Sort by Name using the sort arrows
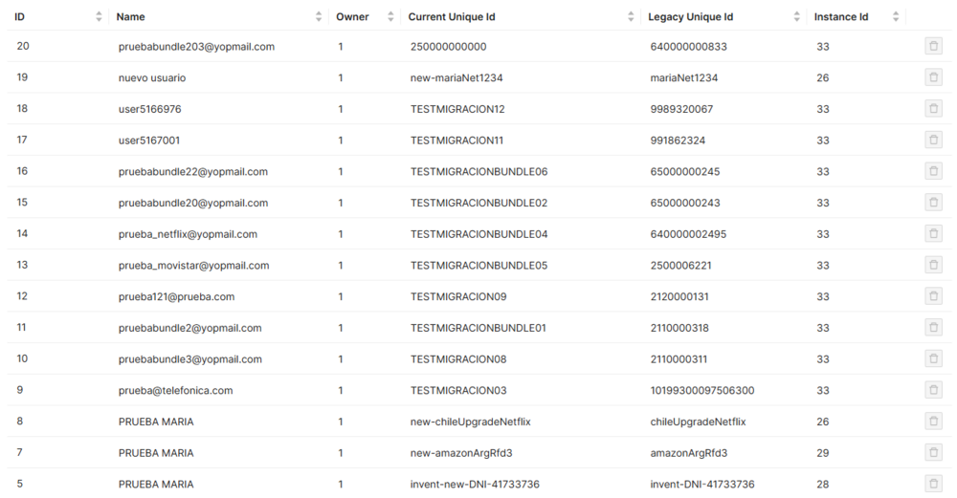Viewport: 957px width, 498px height. pyautogui.click(x=319, y=17)
